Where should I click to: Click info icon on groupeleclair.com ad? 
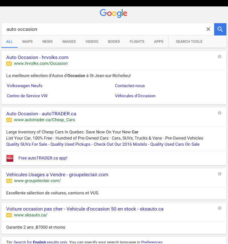220,174
